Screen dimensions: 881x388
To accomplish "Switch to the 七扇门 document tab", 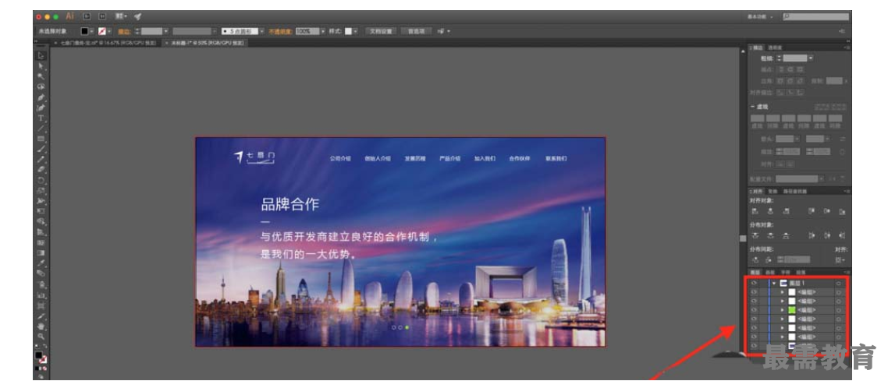I will coord(105,43).
